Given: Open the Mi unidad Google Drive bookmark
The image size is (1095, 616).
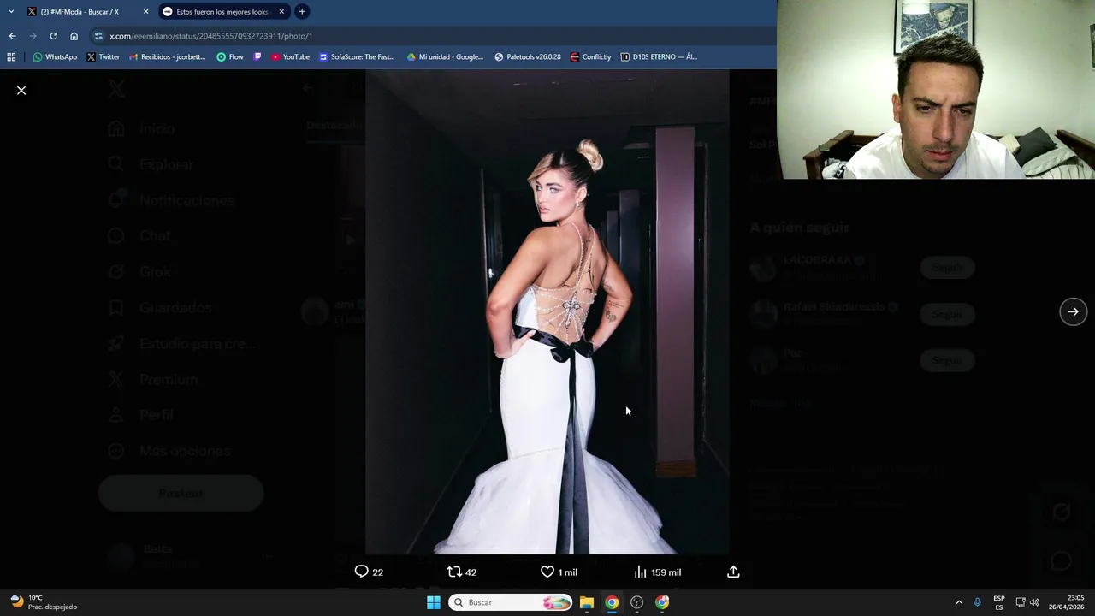Looking at the screenshot, I should click(445, 57).
